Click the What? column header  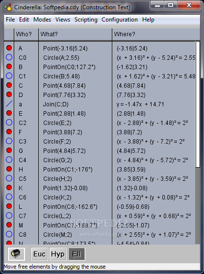(75, 34)
